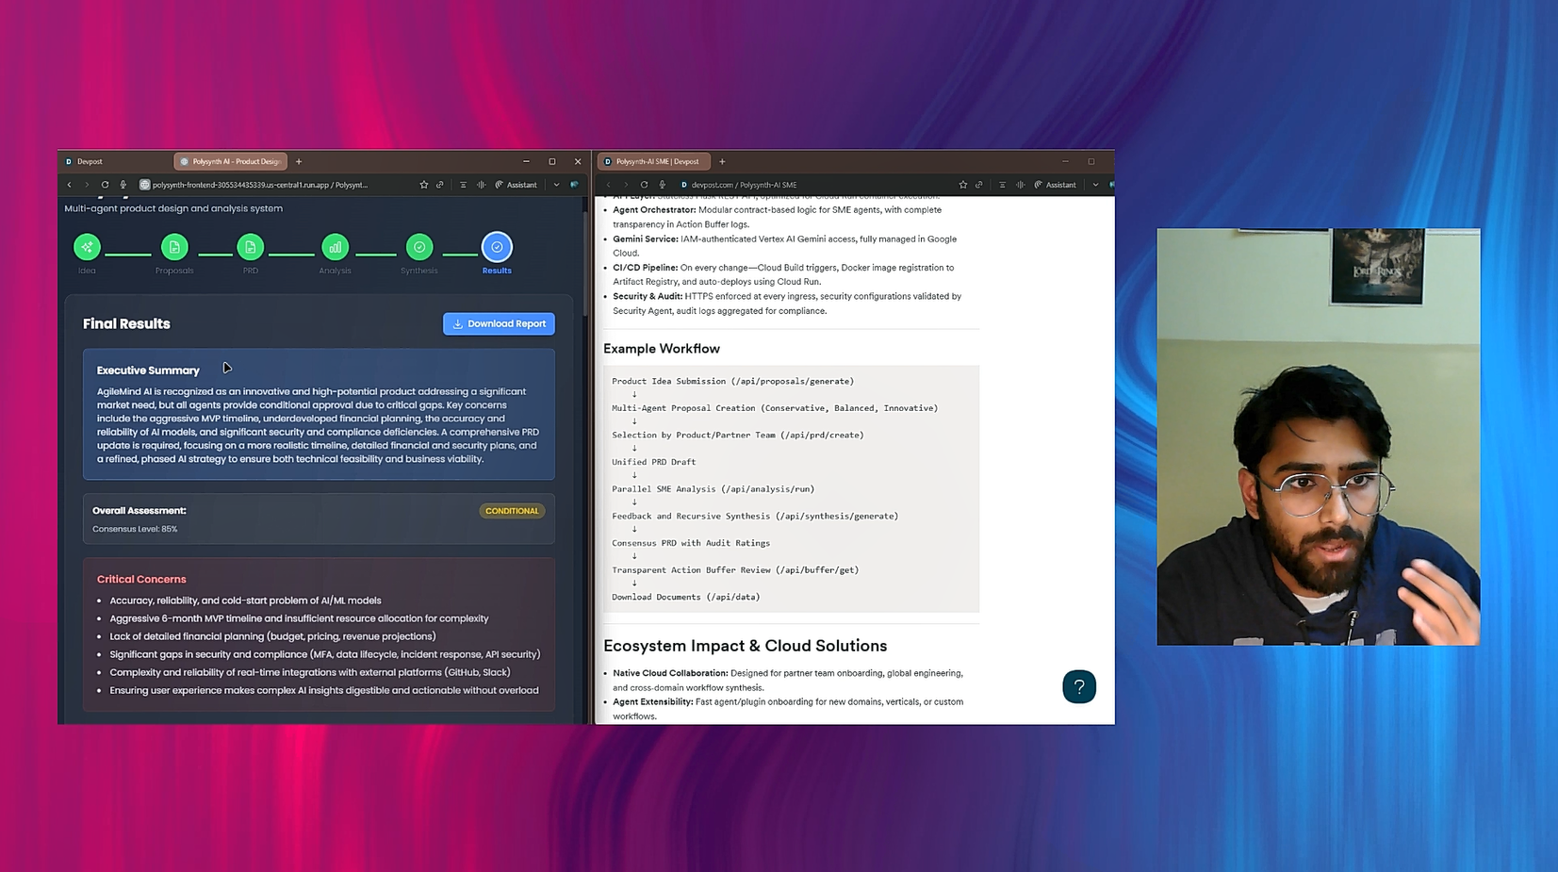Click Ecosystem Impact & Cloud Solutions heading
Image resolution: width=1558 pixels, height=872 pixels.
[x=746, y=646]
